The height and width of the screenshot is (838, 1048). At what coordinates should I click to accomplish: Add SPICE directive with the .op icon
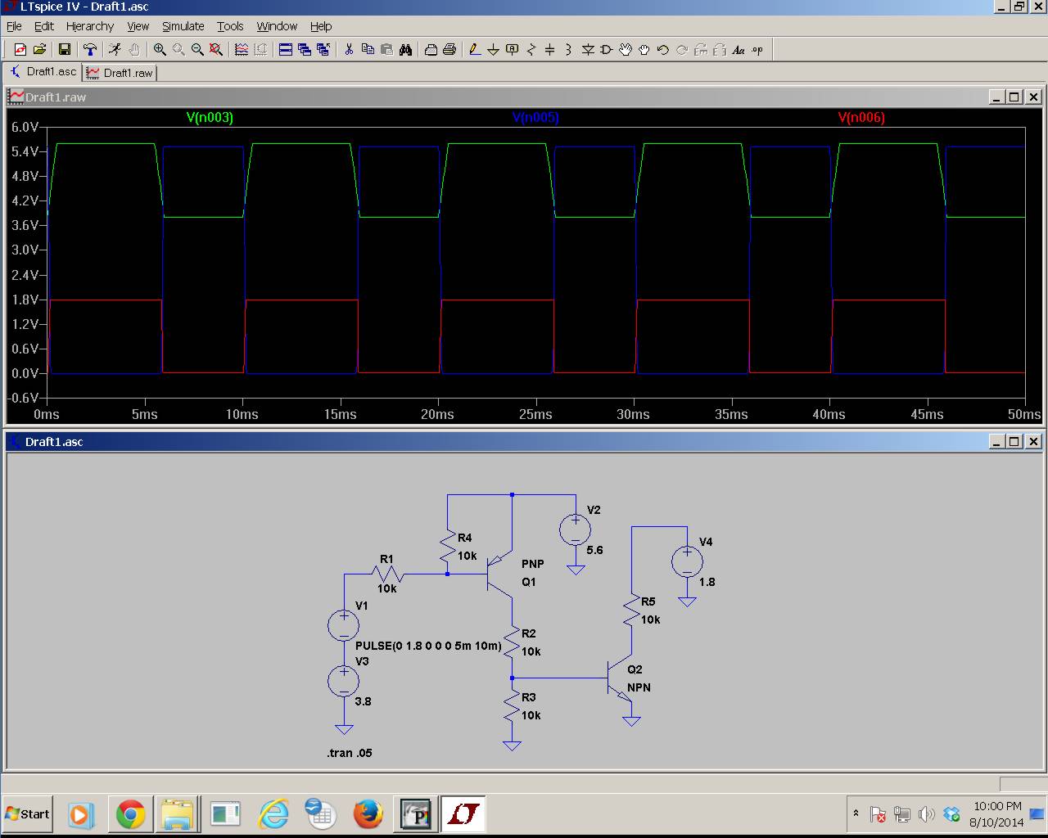click(757, 50)
